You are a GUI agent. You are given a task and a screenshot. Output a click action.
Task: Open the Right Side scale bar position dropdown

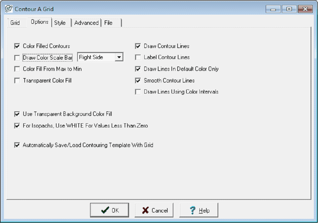click(x=119, y=57)
